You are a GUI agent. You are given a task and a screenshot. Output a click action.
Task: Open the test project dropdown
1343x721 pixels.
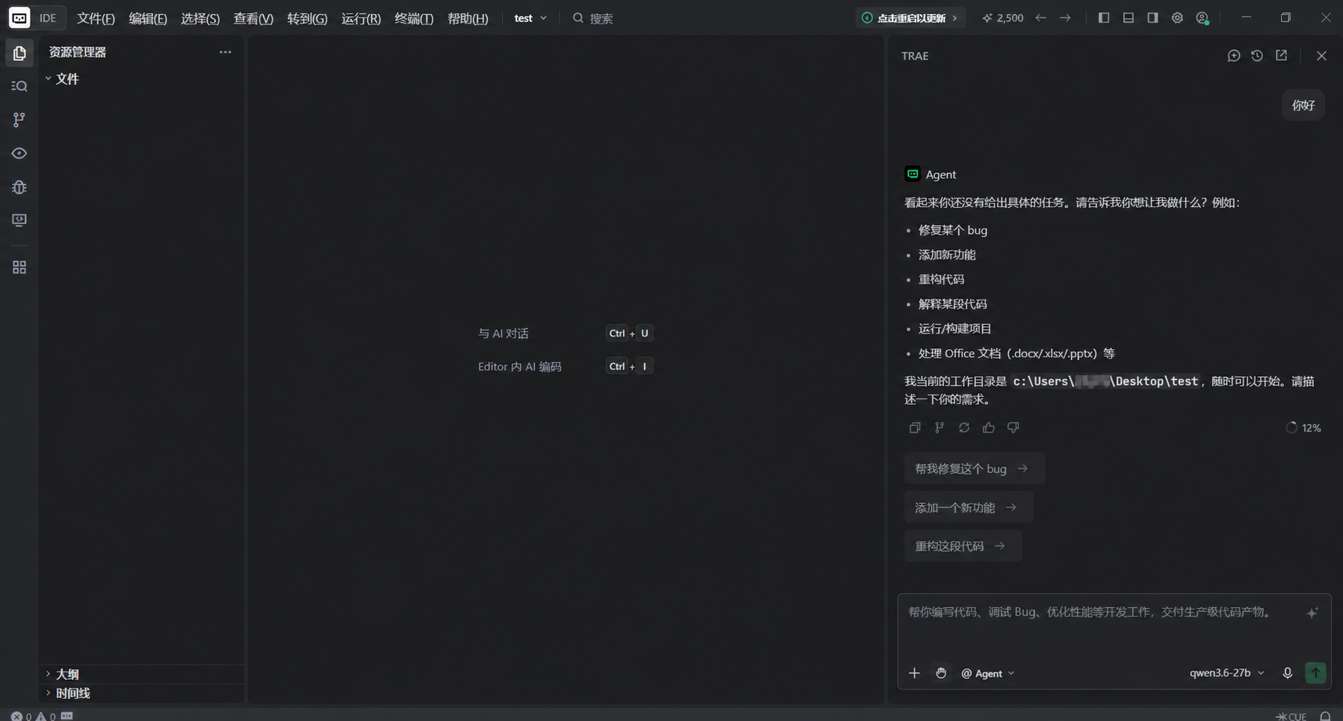(x=530, y=18)
